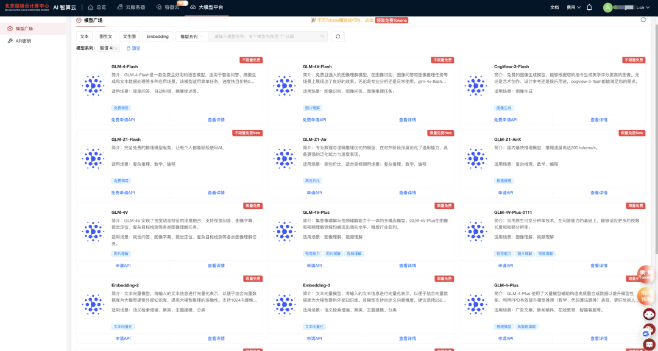Click the chat bubble icon at bottom right
The image size is (658, 351).
pyautogui.click(x=649, y=344)
